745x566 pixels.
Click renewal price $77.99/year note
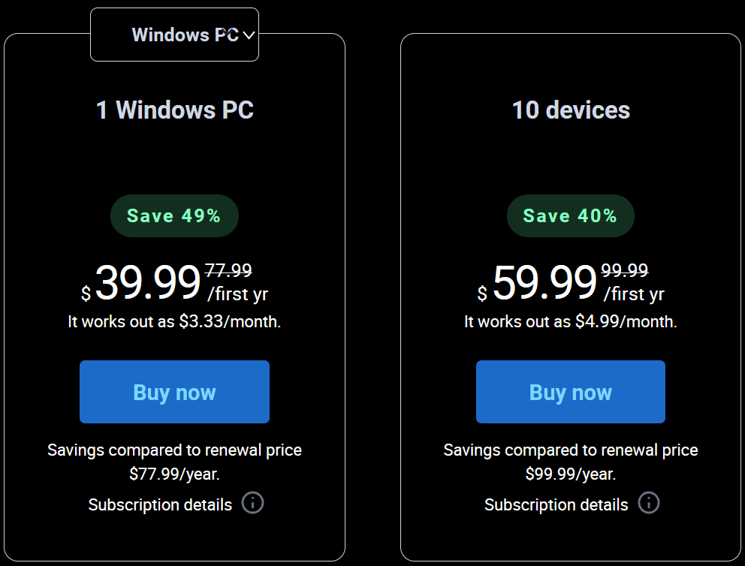tap(174, 462)
